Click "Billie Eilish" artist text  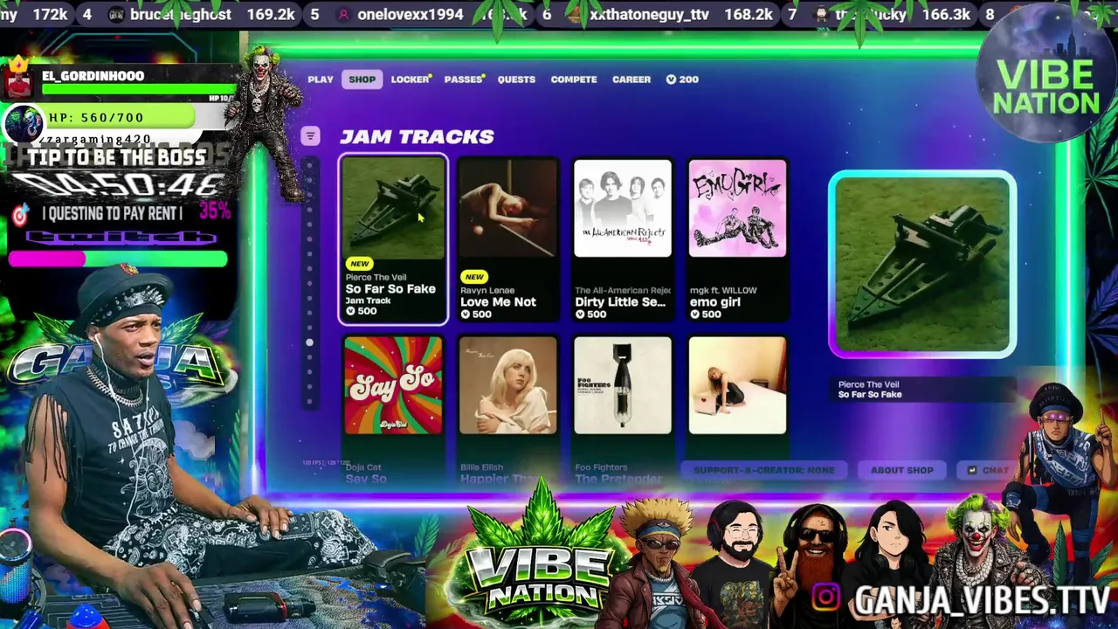[482, 467]
